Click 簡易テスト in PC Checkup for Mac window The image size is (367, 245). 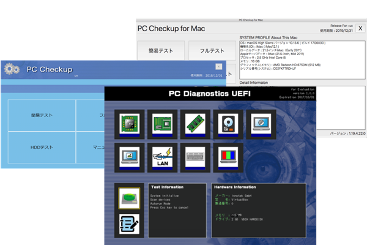[161, 50]
